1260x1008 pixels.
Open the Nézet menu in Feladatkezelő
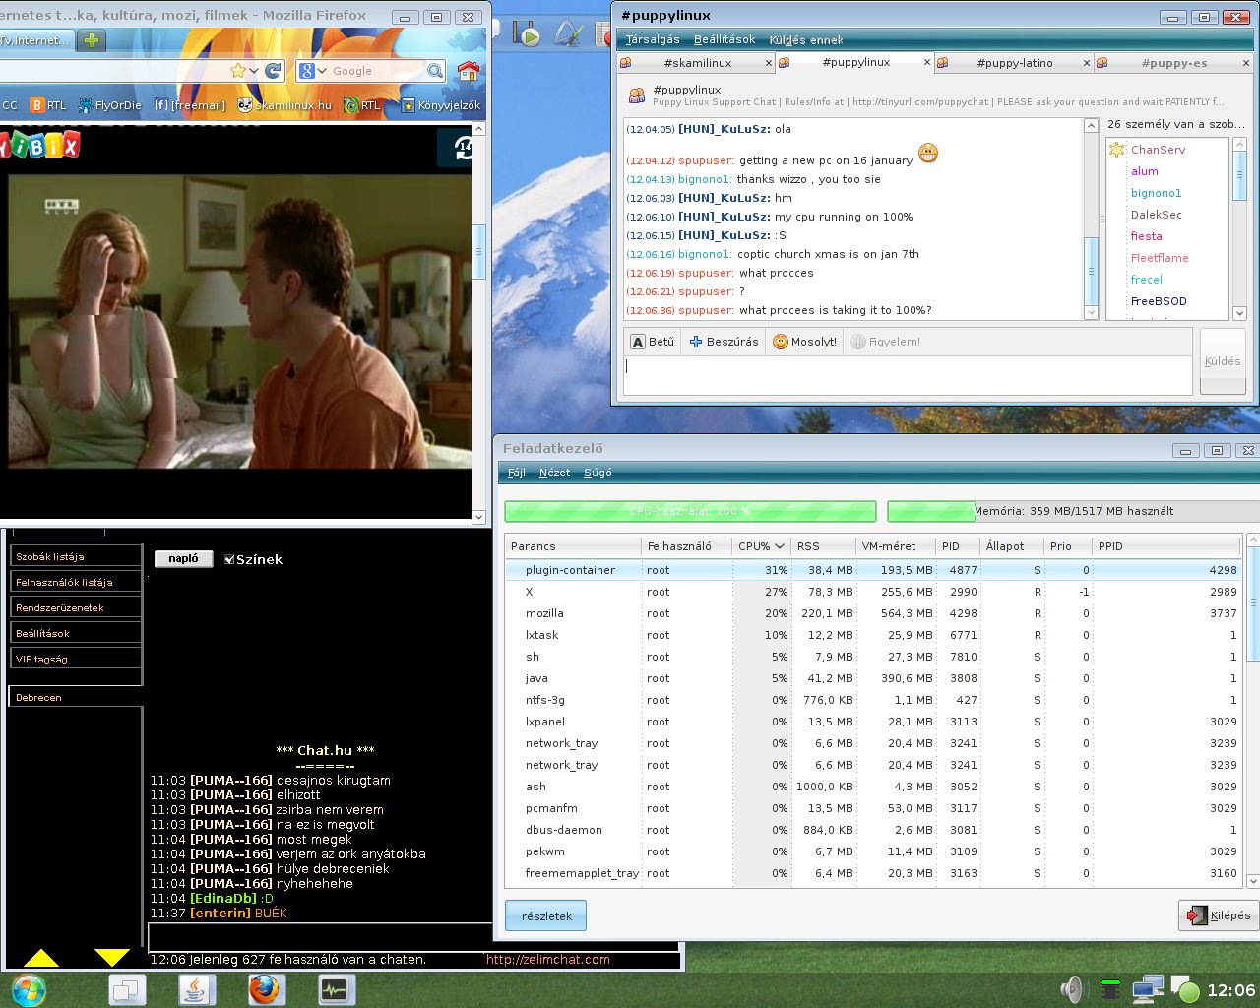(x=554, y=472)
